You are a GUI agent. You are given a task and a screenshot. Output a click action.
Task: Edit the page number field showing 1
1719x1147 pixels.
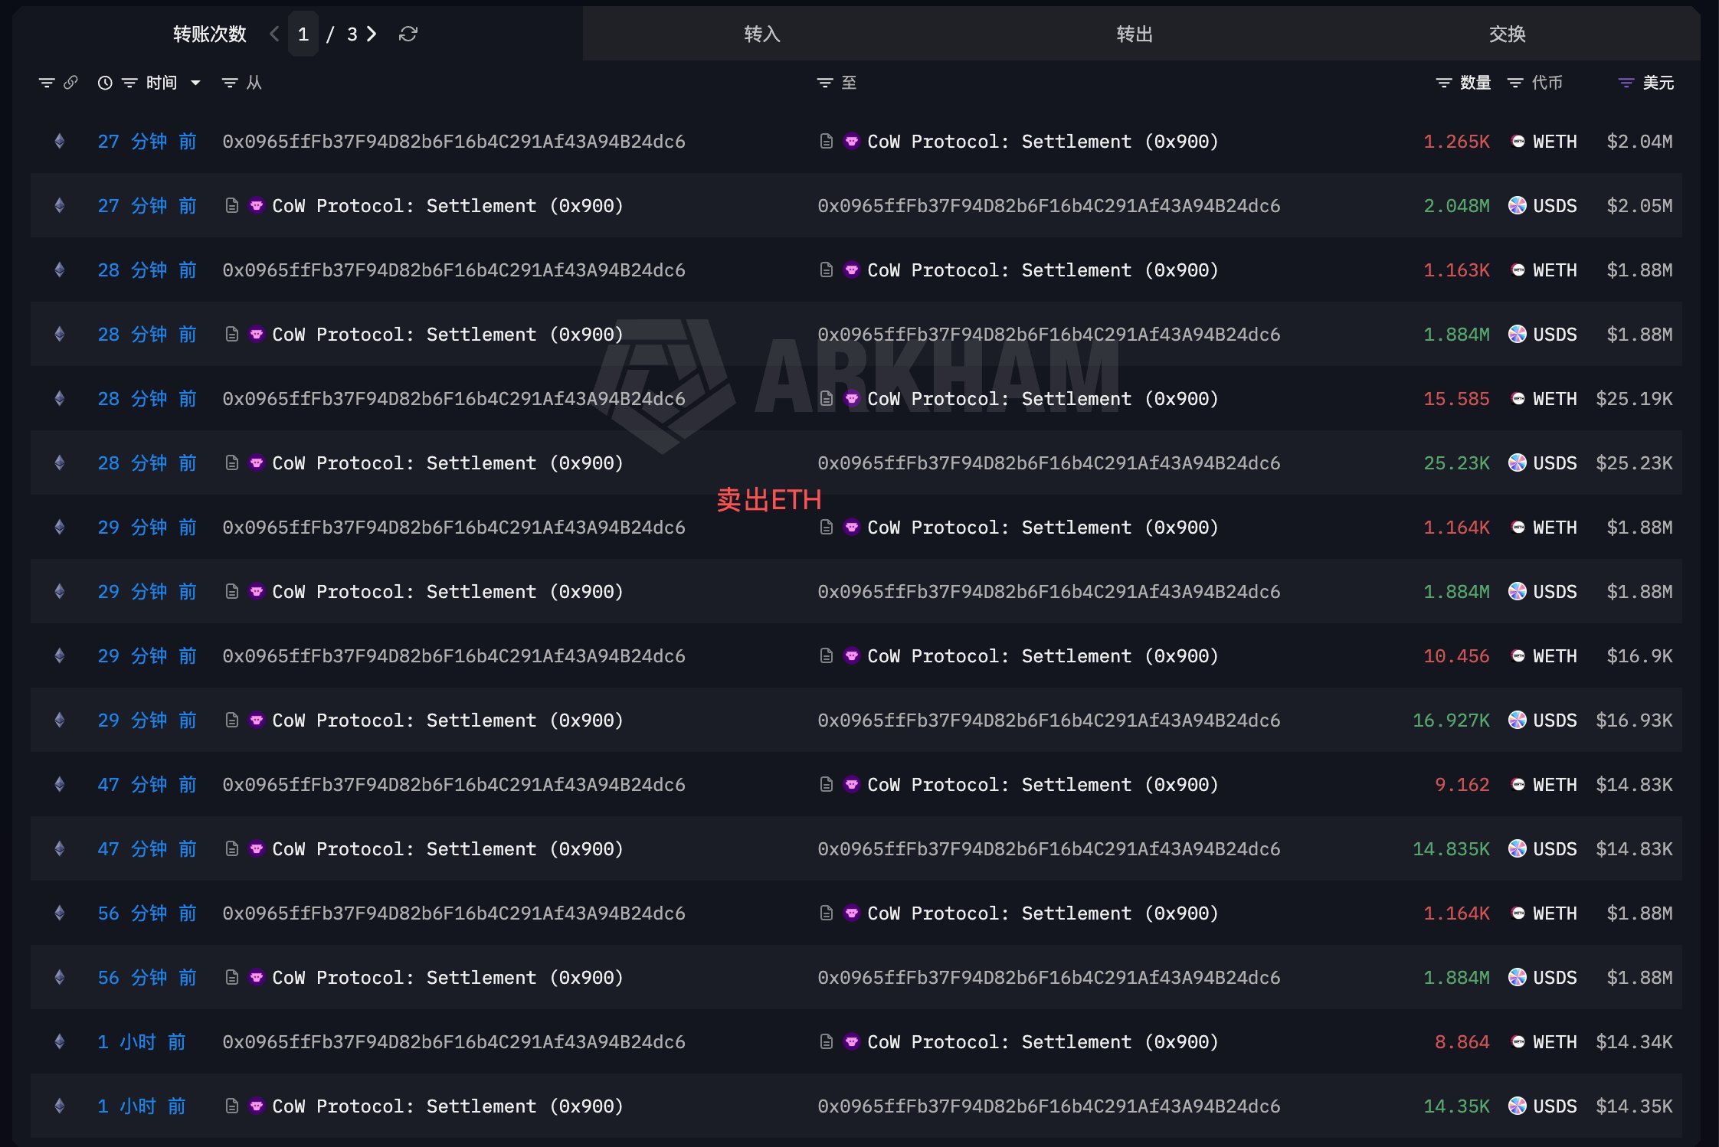[x=303, y=34]
